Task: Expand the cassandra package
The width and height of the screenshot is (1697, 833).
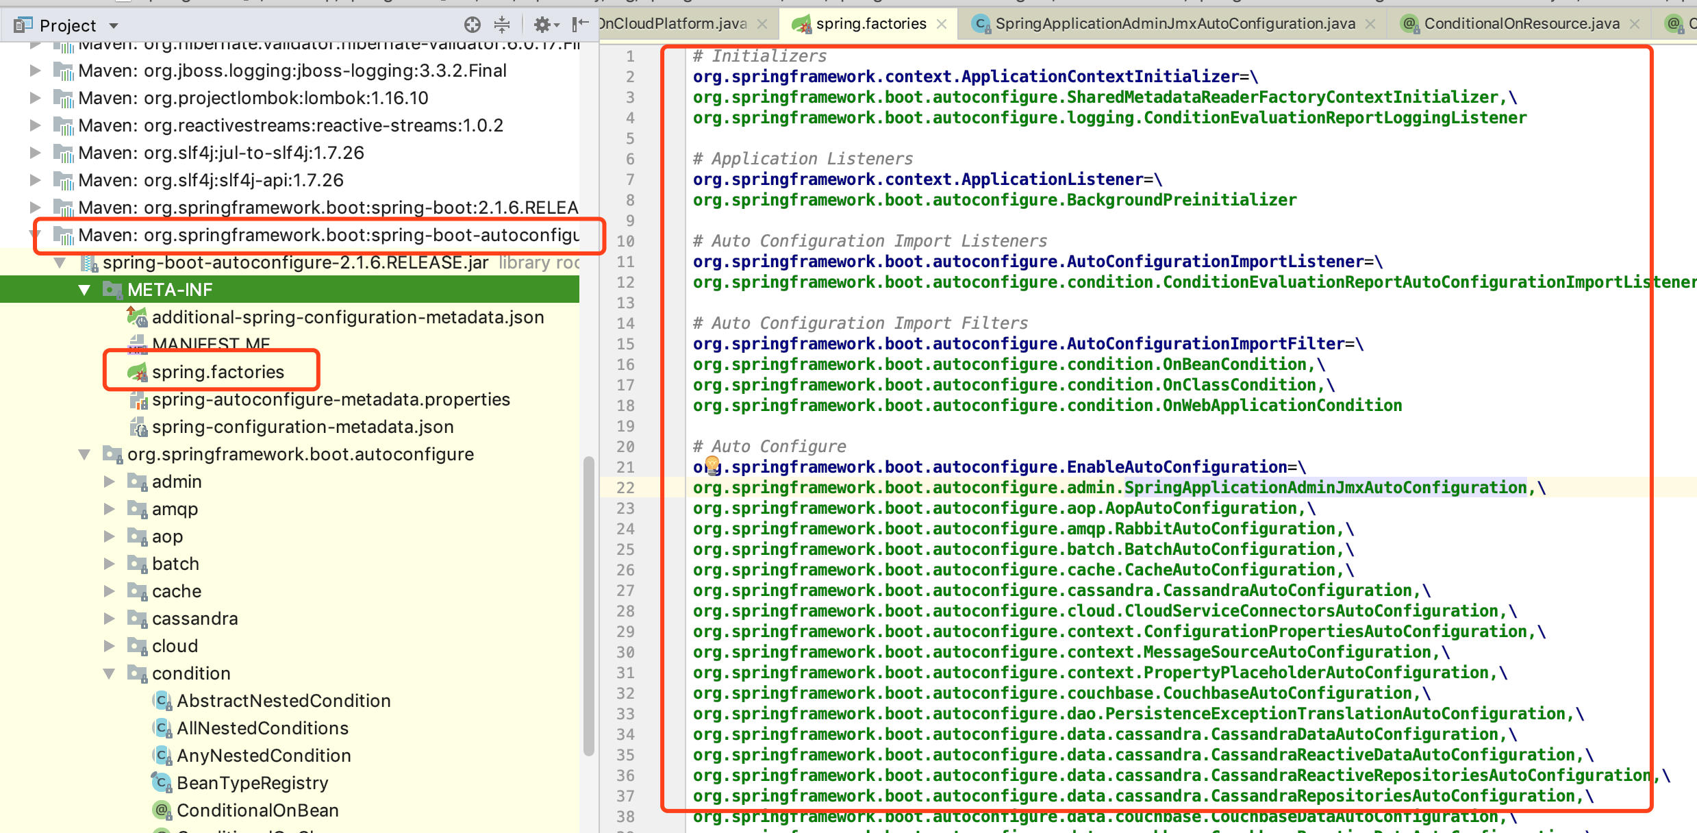Action: (109, 619)
